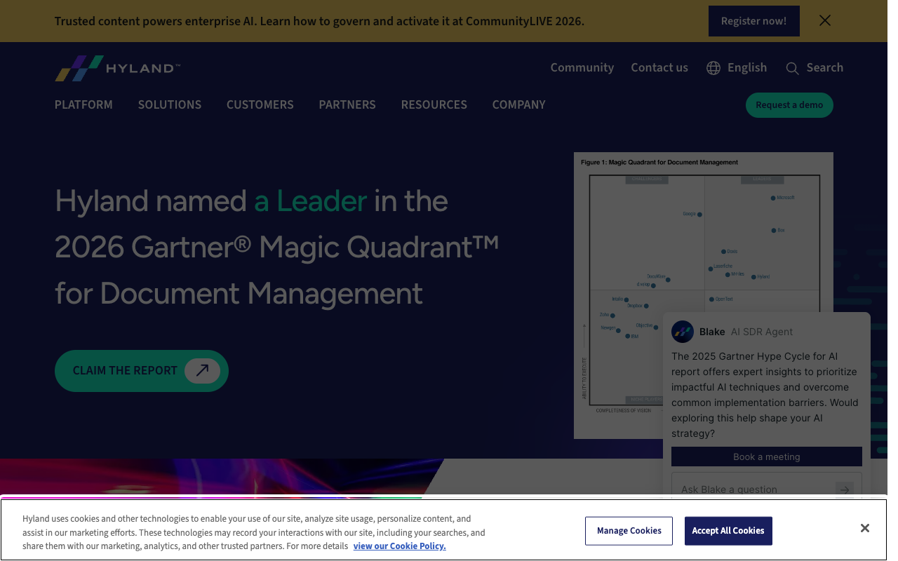The height and width of the screenshot is (561, 898).
Task: Click the Blake name in chat
Action: (712, 332)
